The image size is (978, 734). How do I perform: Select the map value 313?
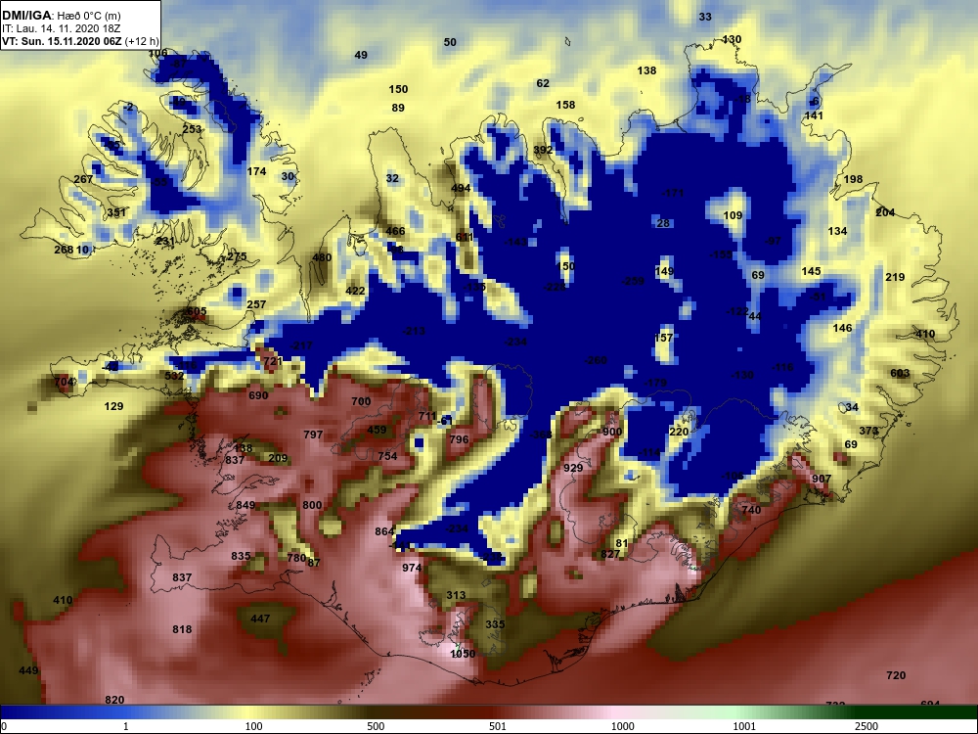tap(456, 595)
